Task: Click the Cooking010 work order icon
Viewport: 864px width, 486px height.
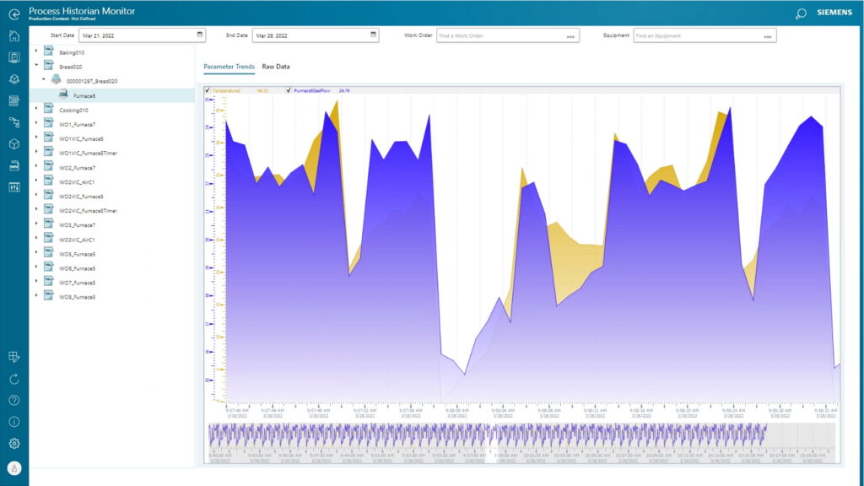Action: point(49,109)
